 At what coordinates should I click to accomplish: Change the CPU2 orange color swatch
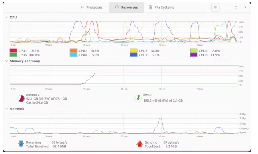click(x=73, y=51)
